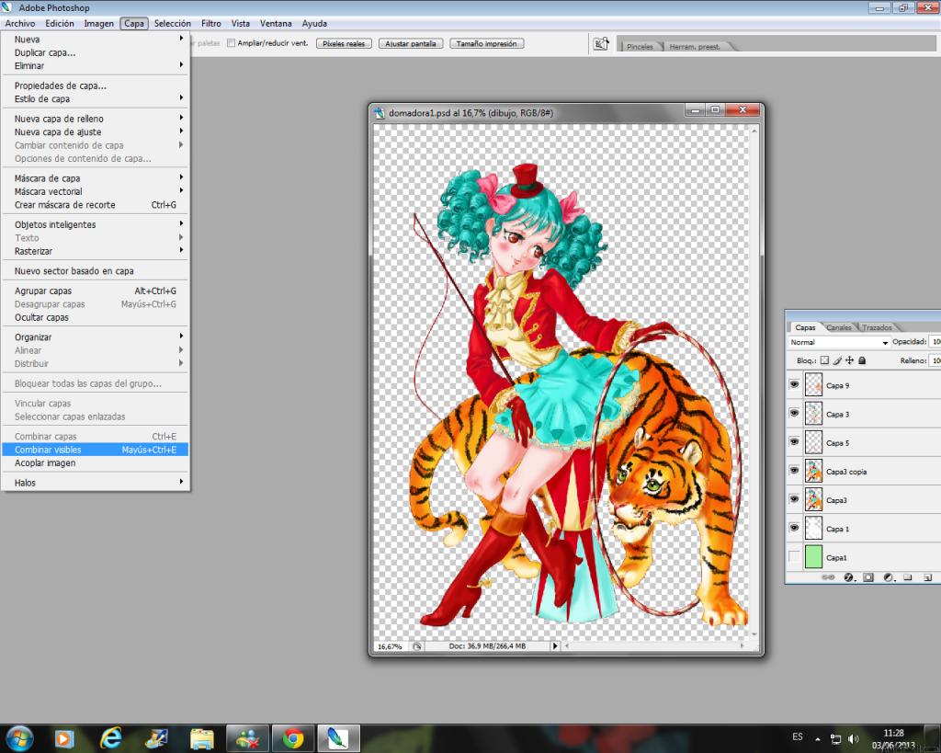The width and height of the screenshot is (941, 753).
Task: Lock all with the padlock icon
Action: pyautogui.click(x=862, y=360)
